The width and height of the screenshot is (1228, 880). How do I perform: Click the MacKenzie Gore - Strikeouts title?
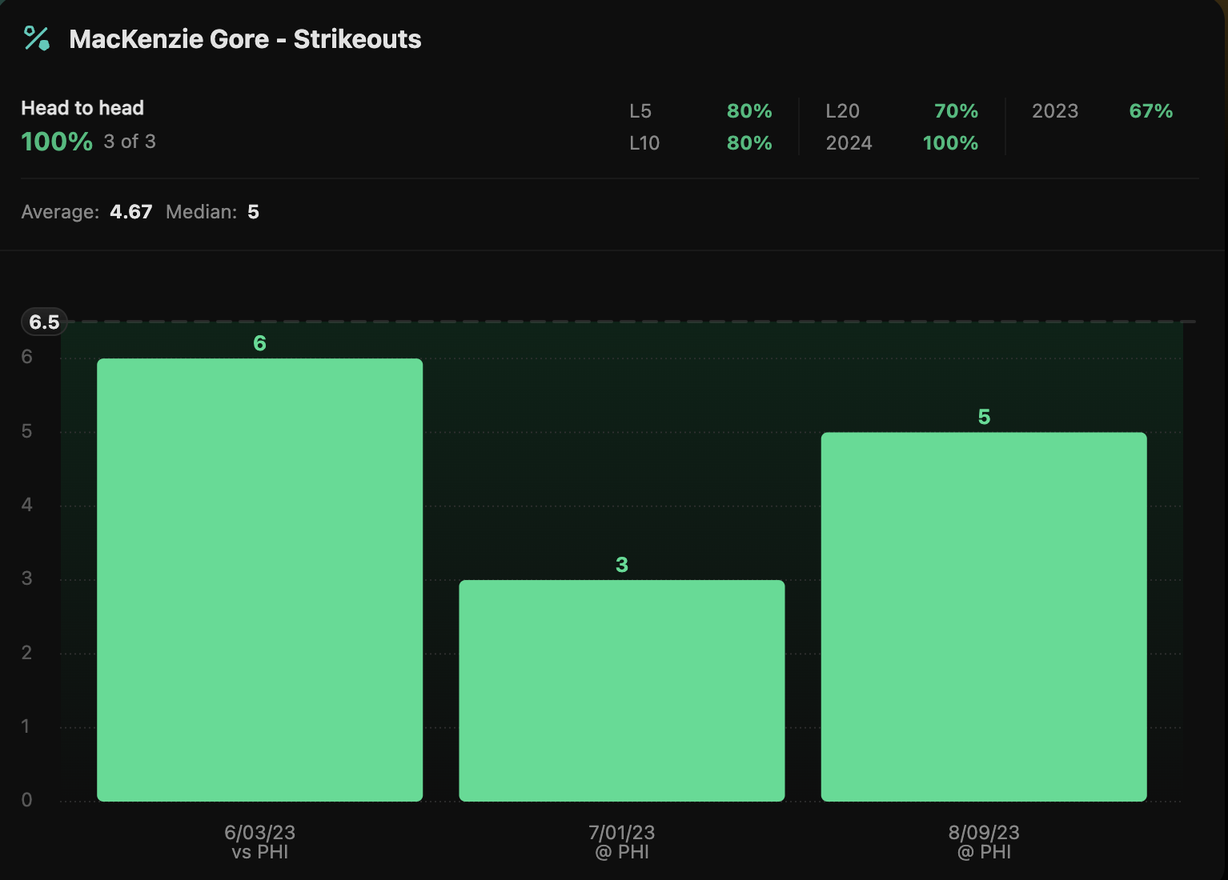pos(245,39)
